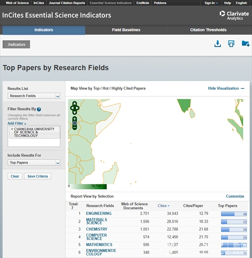
Task: Zoom in the map with plus button
Action: click(75, 119)
